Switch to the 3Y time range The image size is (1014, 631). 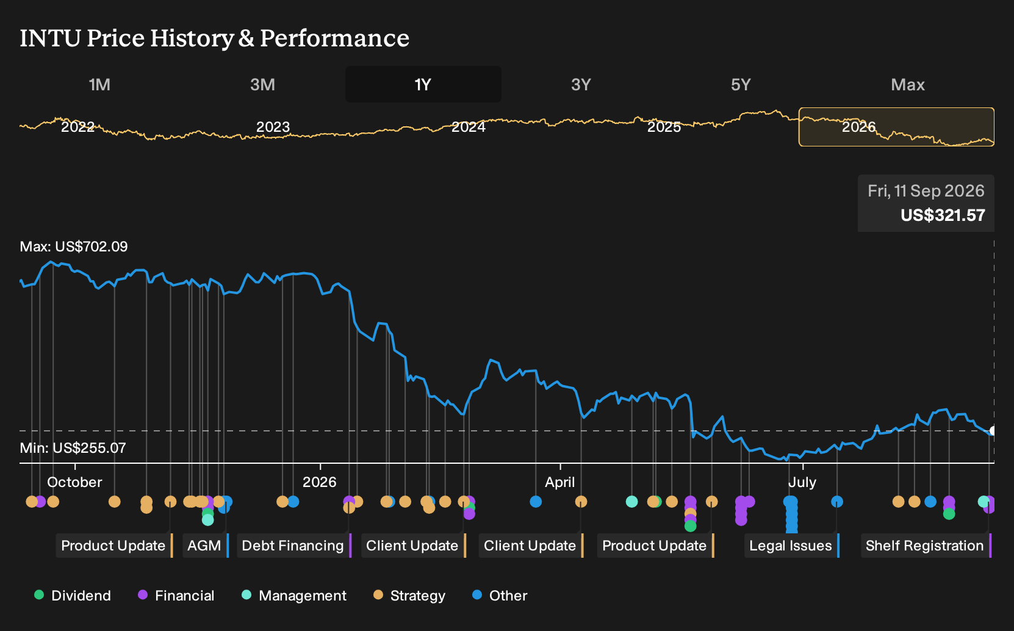pyautogui.click(x=581, y=84)
